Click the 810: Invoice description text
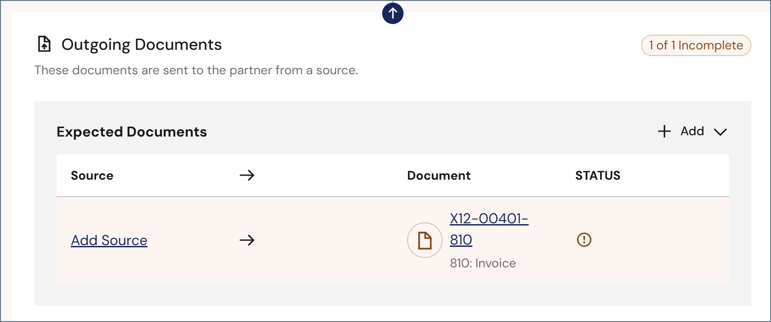This screenshot has width=771, height=322. coord(483,263)
